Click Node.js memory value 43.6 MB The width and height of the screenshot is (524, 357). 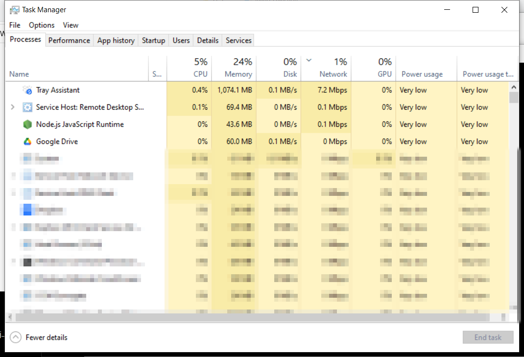239,124
